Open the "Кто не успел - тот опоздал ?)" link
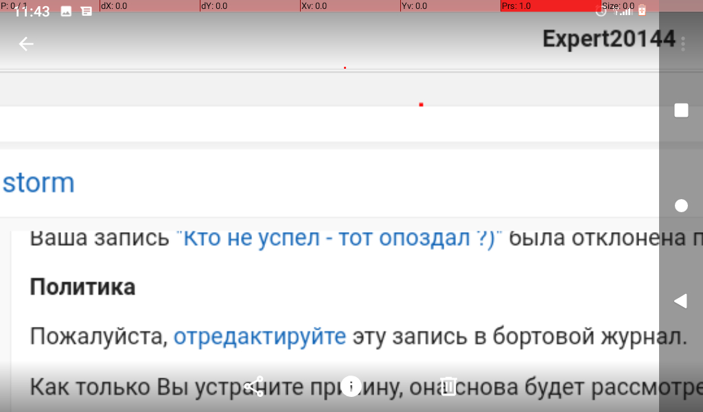Image resolution: width=703 pixels, height=412 pixels. 339,238
